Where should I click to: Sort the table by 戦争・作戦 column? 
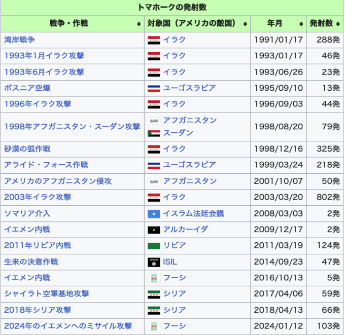coord(139,24)
